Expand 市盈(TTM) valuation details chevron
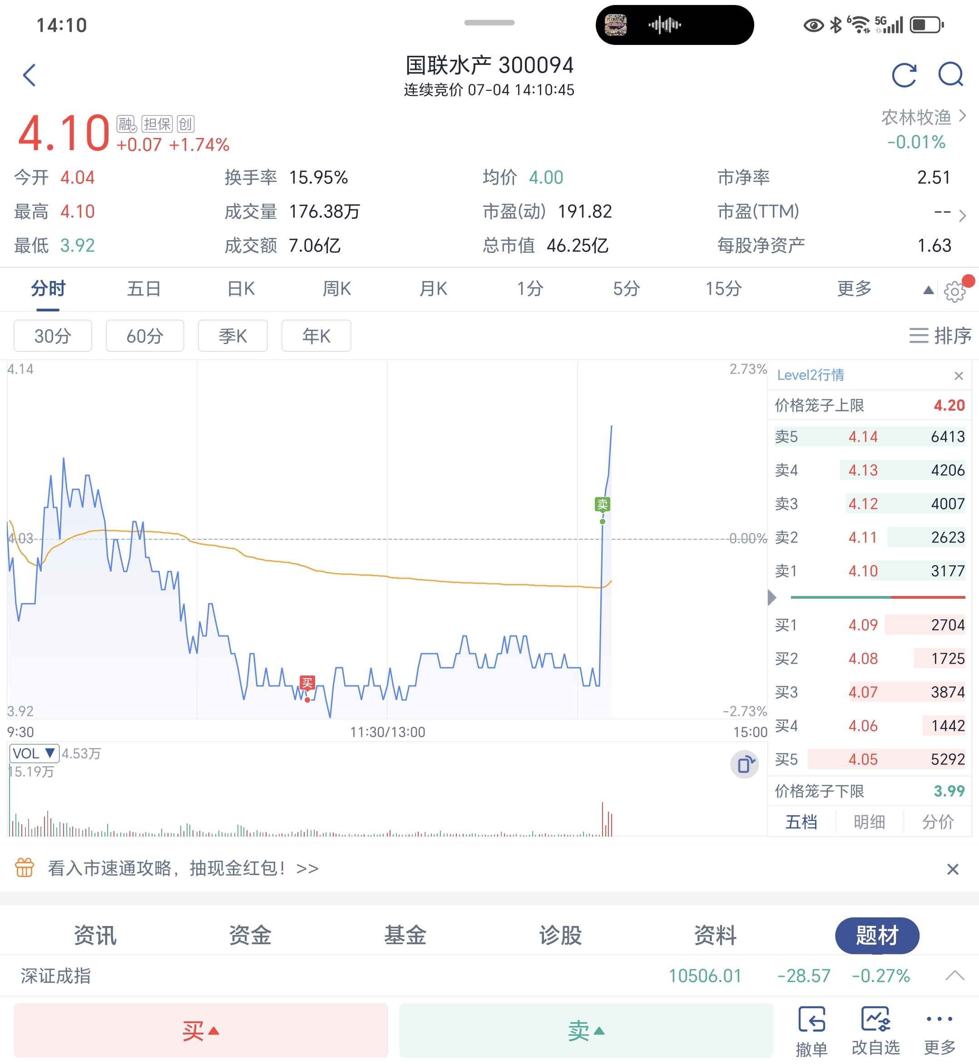 click(962, 216)
